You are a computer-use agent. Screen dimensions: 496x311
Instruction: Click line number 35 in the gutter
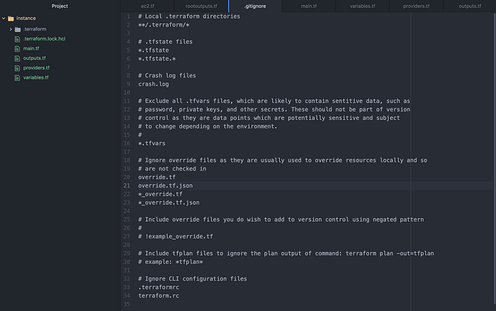[127, 304]
